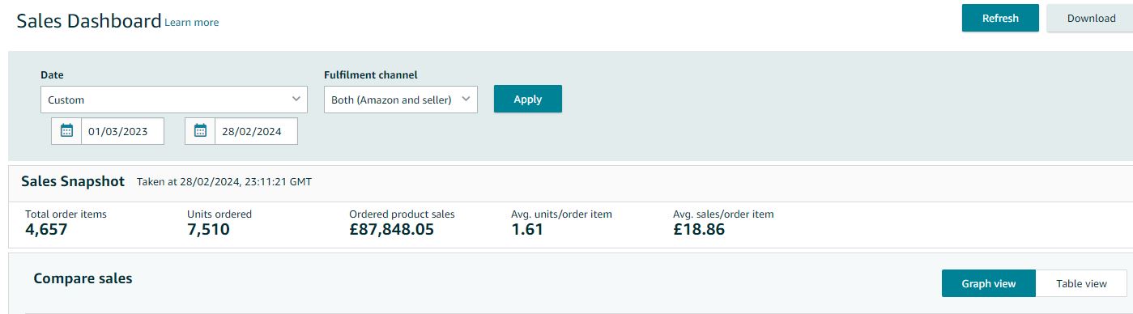Open the end date calendar icon
Image resolution: width=1133 pixels, height=314 pixels.
click(x=200, y=131)
